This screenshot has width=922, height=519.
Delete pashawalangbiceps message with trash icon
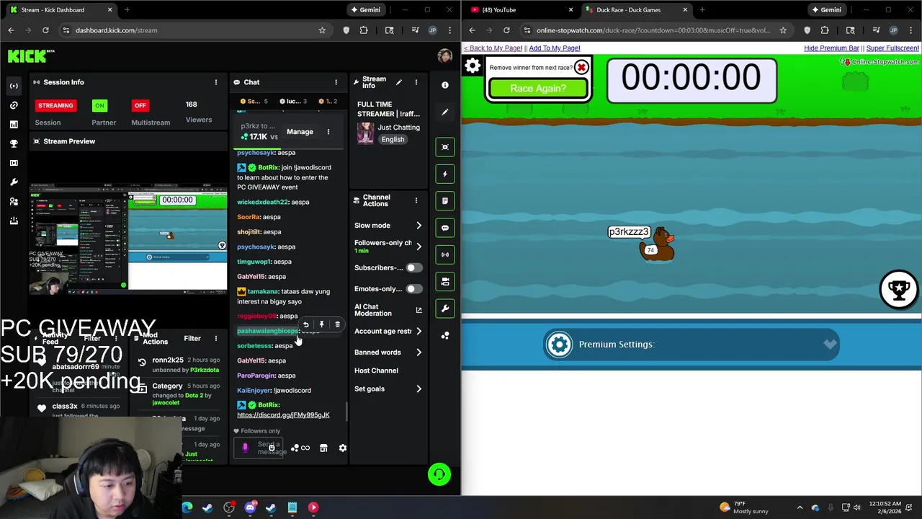pos(337,324)
